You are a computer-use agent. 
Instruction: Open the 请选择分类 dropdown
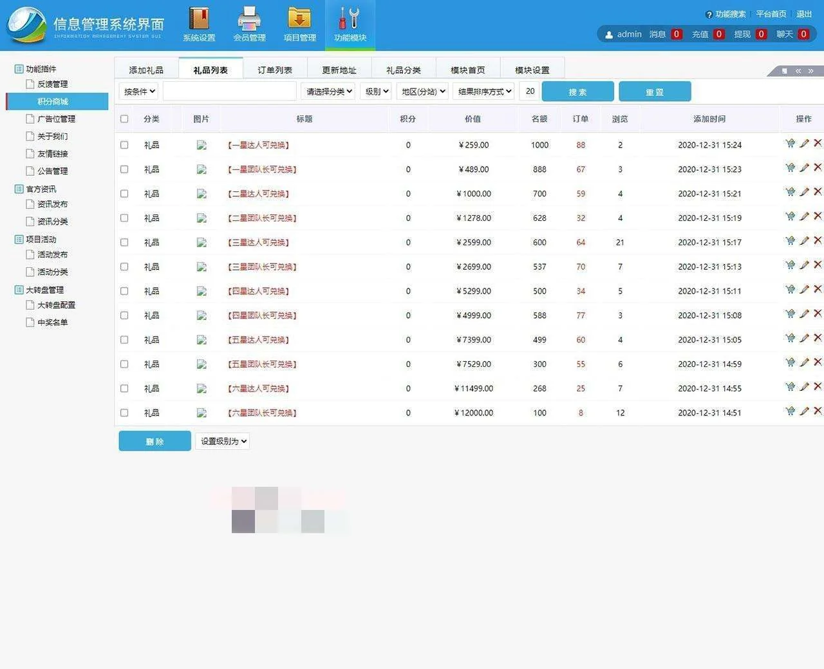click(x=328, y=91)
